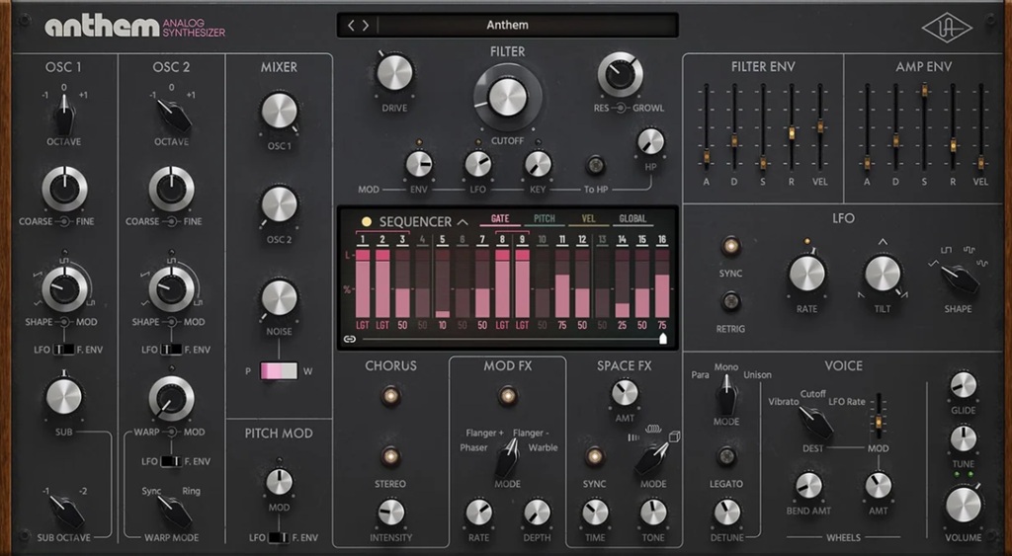Click the next preset arrow
The height and width of the screenshot is (556, 1012).
pos(366,25)
